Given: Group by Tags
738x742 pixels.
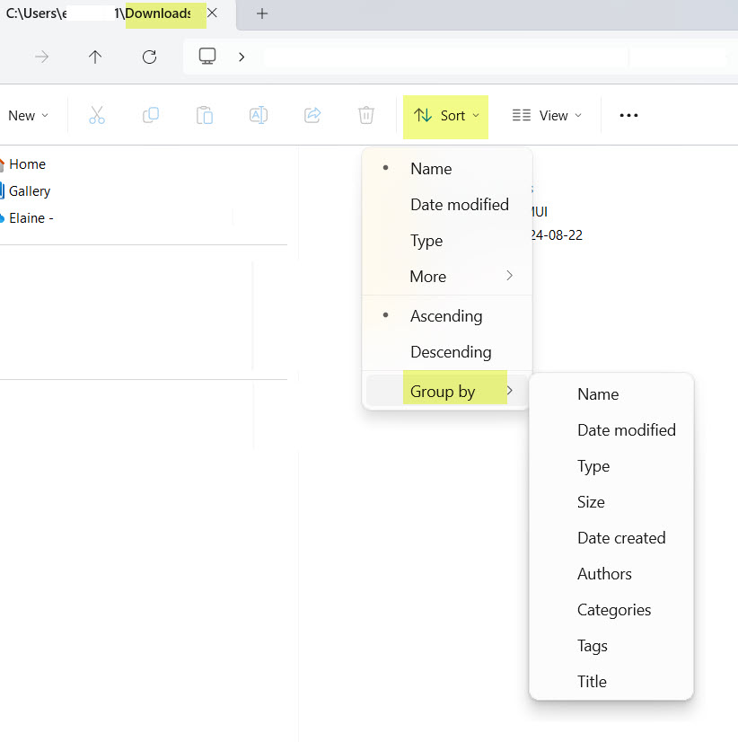Looking at the screenshot, I should [611, 646].
